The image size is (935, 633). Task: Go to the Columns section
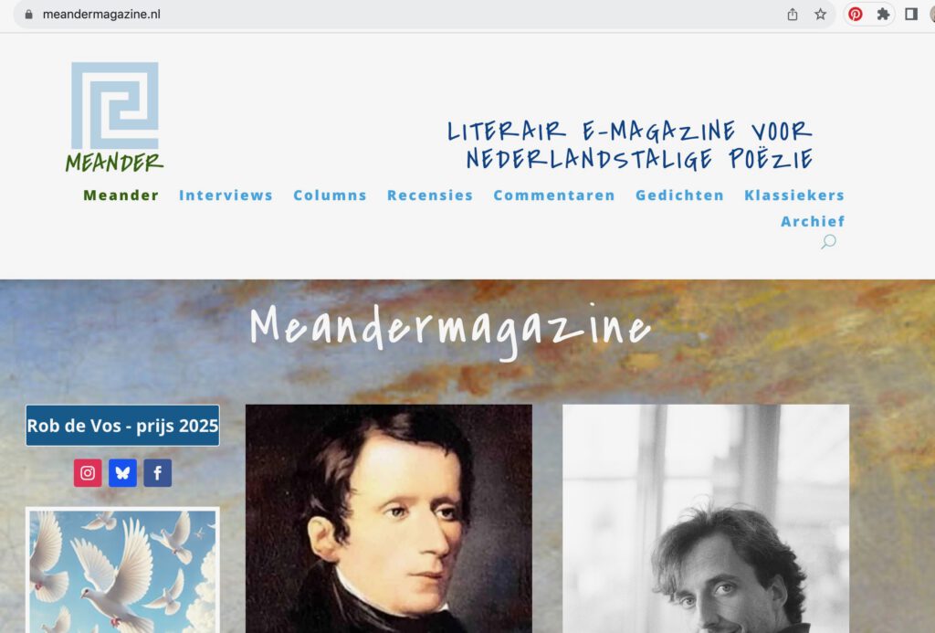coord(330,195)
